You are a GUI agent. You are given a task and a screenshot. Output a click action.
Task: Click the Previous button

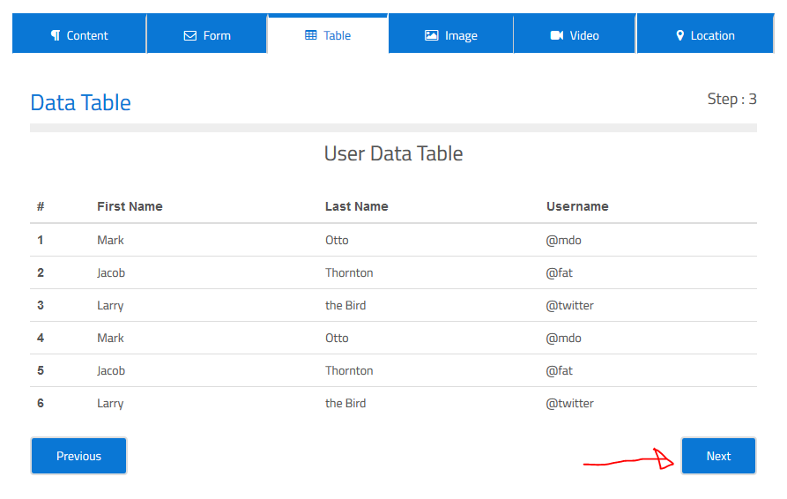pyautogui.click(x=78, y=456)
